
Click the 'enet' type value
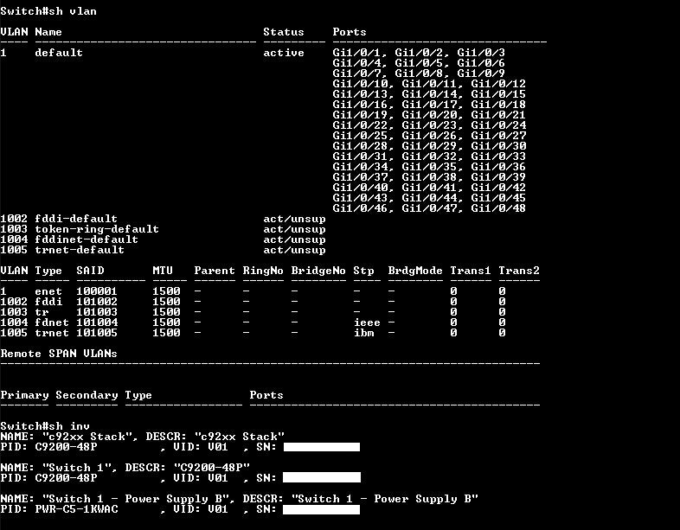(48, 291)
